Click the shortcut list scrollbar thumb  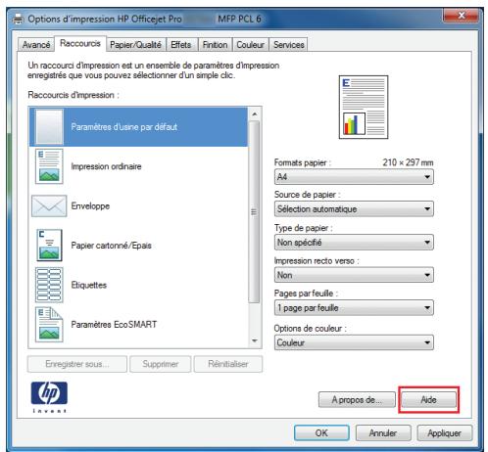(254, 212)
